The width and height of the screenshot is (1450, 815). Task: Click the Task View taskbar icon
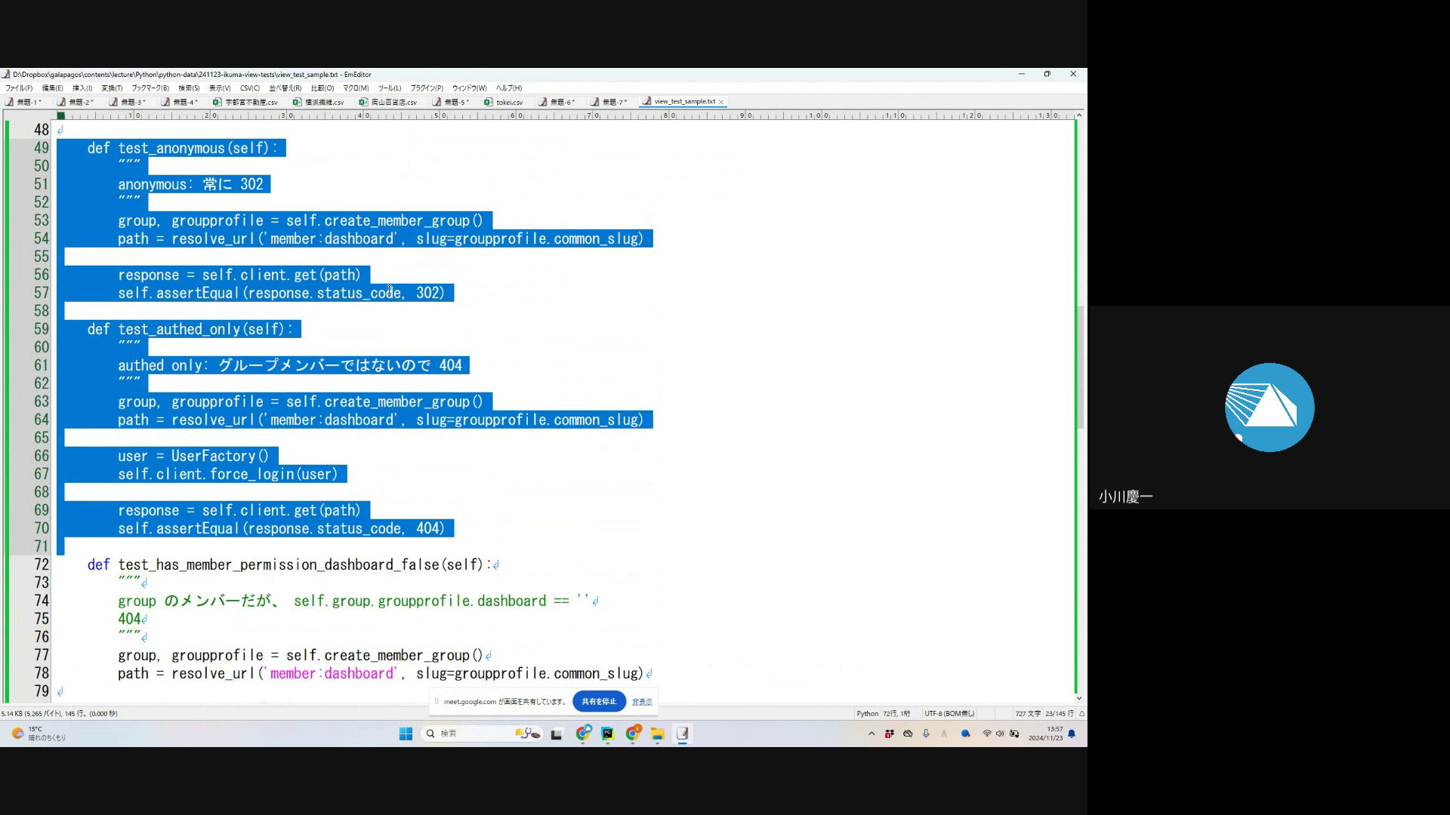tap(557, 733)
